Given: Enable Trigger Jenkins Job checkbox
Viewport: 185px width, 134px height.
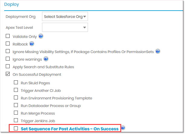Looking at the screenshot, I should [16, 121].
